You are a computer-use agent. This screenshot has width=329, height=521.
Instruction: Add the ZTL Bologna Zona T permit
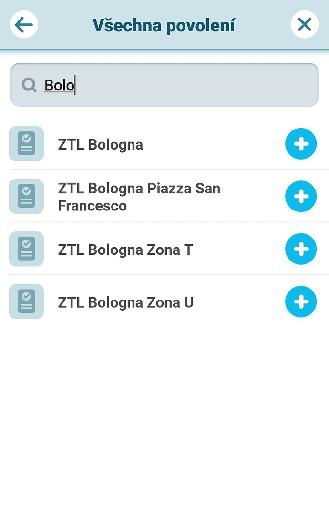tap(300, 249)
